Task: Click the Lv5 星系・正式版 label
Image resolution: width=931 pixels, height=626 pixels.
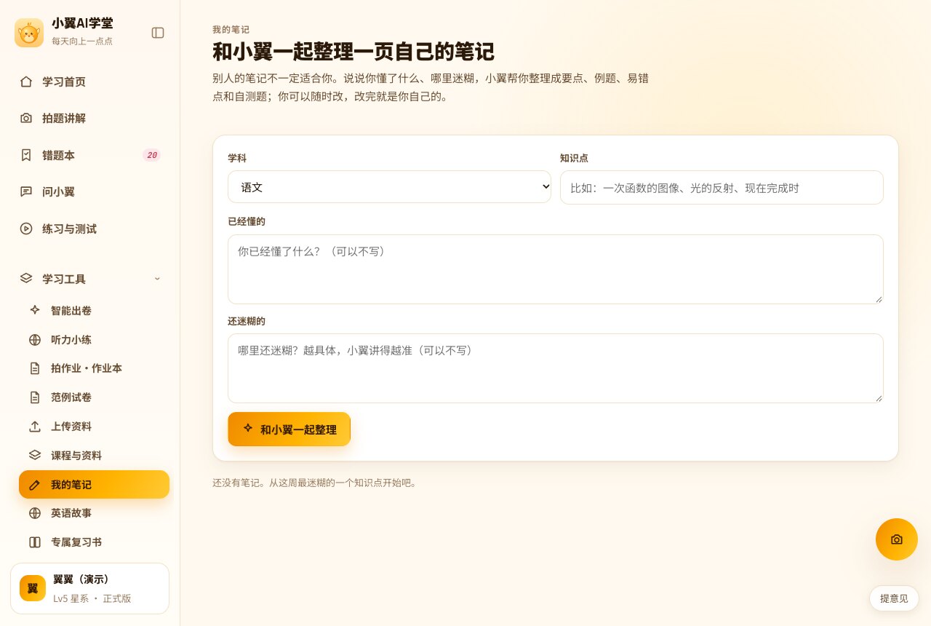Action: [92, 598]
